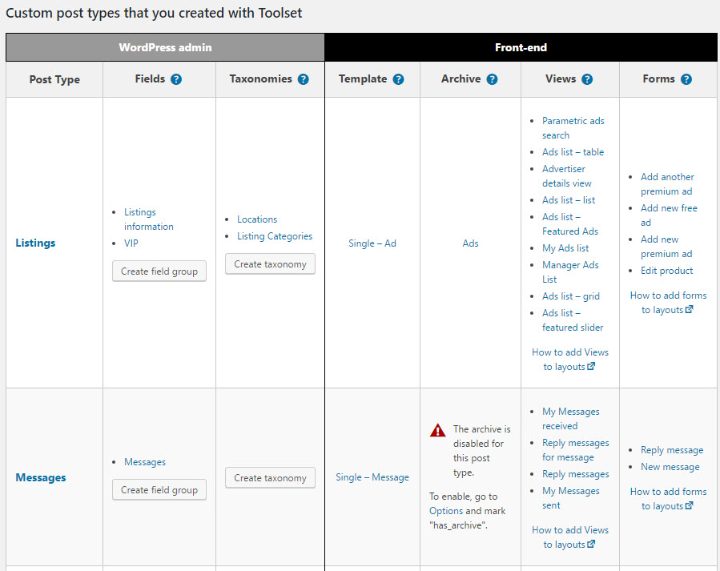Click Create field group in Listings row
Screen dimensions: 720x571
click(x=159, y=271)
